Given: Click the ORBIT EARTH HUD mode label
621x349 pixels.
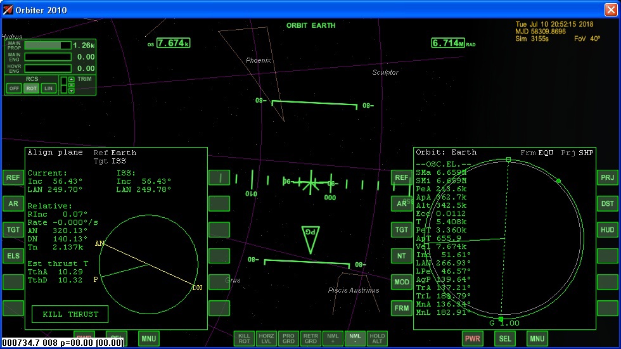Looking at the screenshot, I should tap(311, 25).
